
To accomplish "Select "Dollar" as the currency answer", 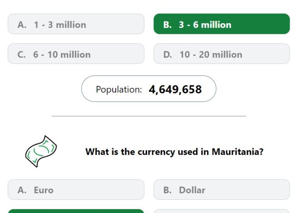I will click(222, 190).
